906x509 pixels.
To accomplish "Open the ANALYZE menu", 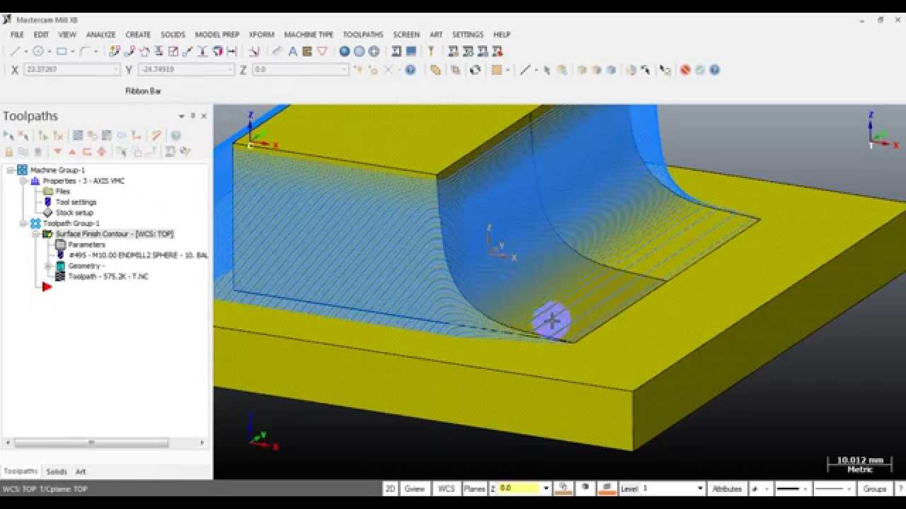I will click(x=101, y=35).
